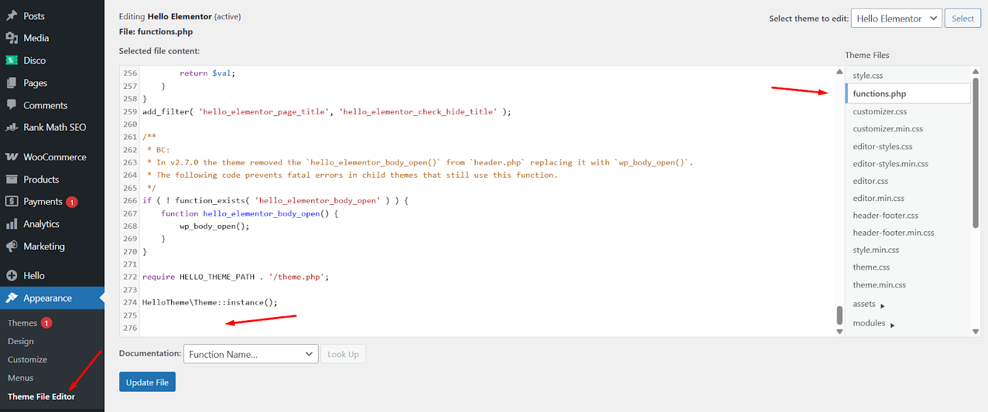Open editor.min.css file
This screenshot has height=412, width=988.
[x=878, y=199]
